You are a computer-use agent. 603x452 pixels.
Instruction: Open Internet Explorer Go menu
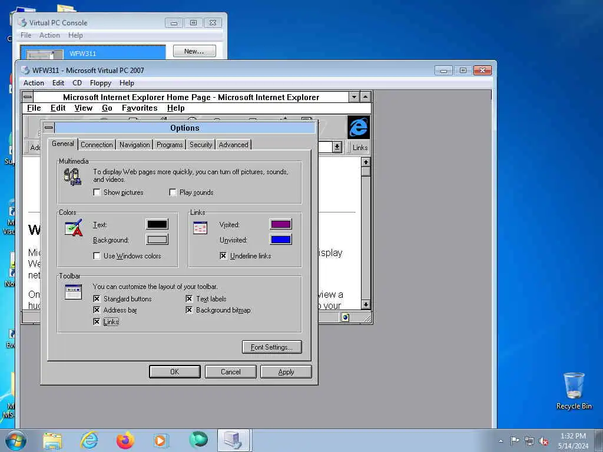[x=107, y=108]
